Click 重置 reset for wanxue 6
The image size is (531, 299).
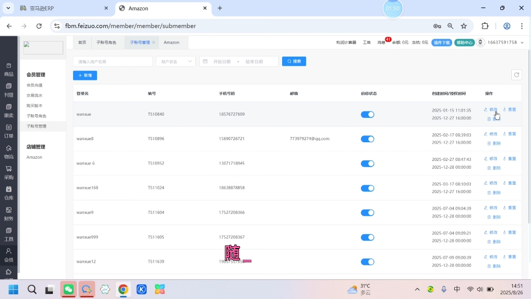click(510, 159)
